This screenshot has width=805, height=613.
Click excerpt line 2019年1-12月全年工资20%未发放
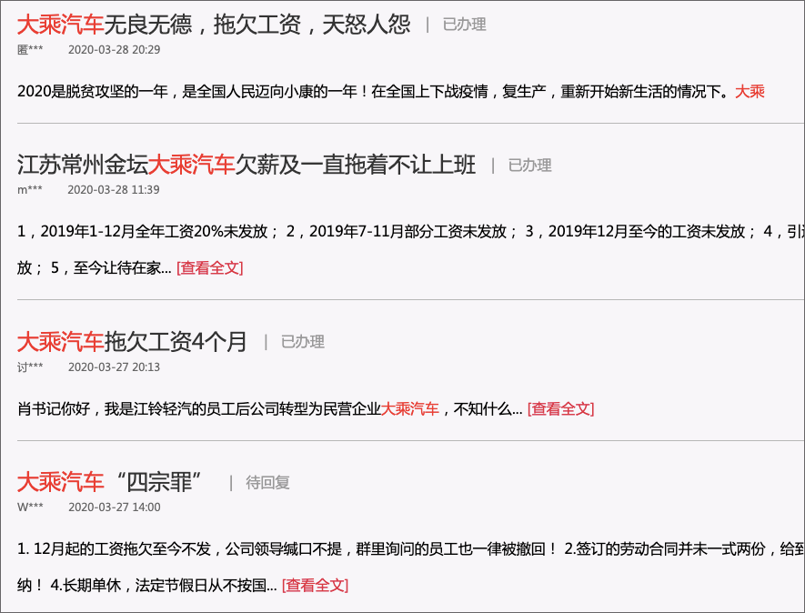click(x=411, y=231)
